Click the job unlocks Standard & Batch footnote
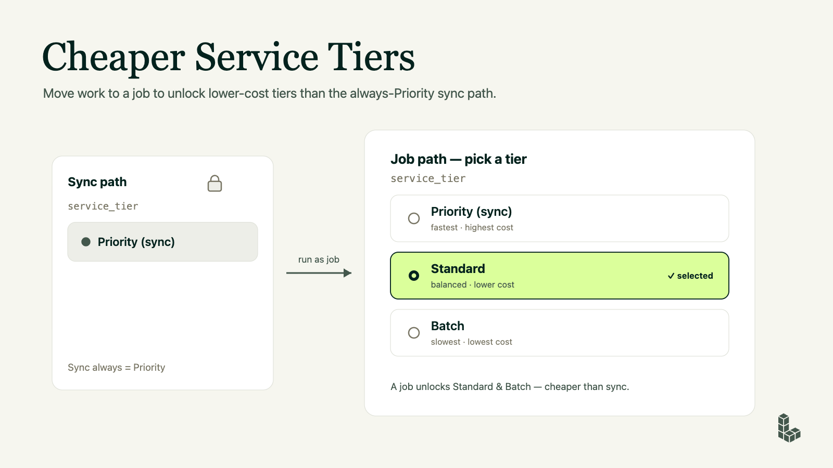The width and height of the screenshot is (833, 468). 510,387
